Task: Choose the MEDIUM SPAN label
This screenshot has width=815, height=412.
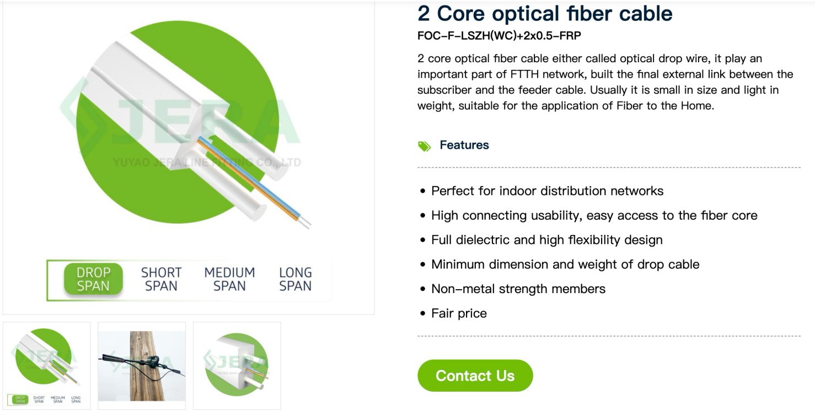Action: (x=229, y=279)
